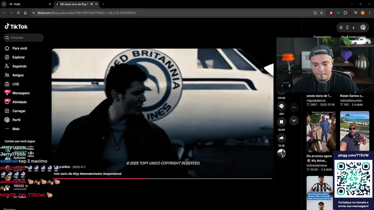Open osferasdamassa profile link
Screen dimensions: 374x210
pos(317,165)
